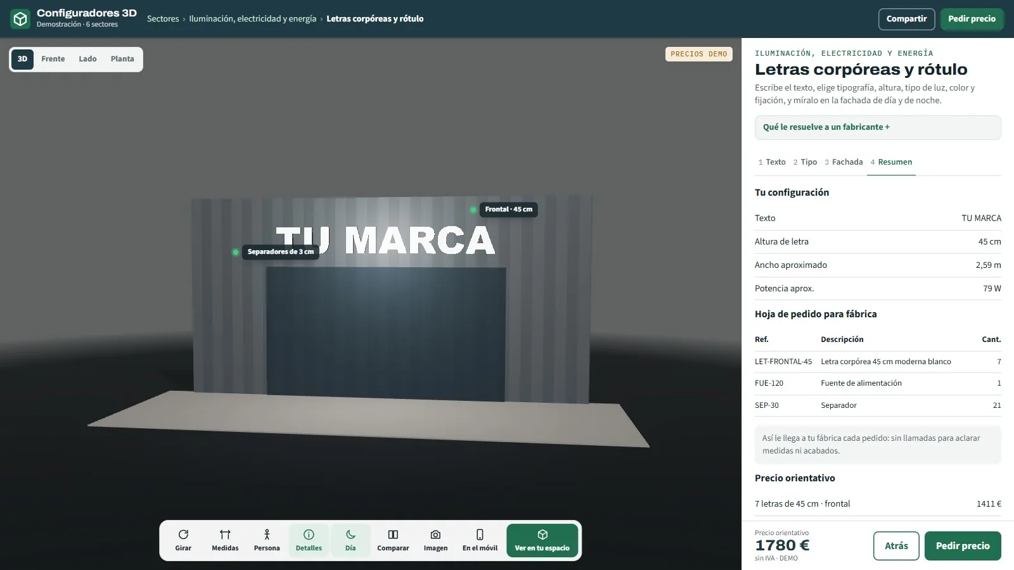Click Letra corpórea 45 cm moderna blanco
The height and width of the screenshot is (570, 1014).
click(886, 362)
